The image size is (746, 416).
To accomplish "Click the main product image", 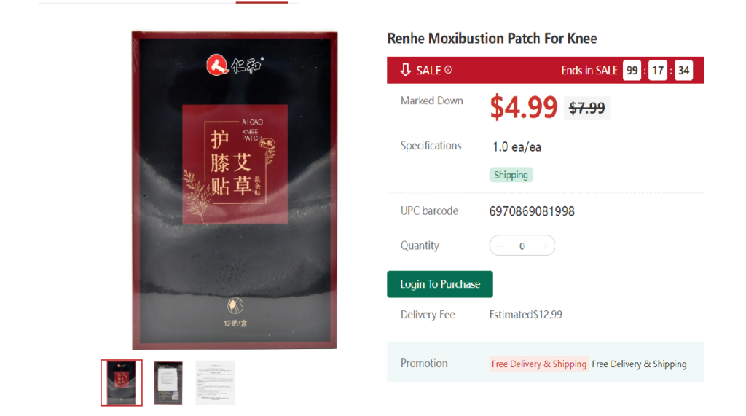I will click(235, 190).
